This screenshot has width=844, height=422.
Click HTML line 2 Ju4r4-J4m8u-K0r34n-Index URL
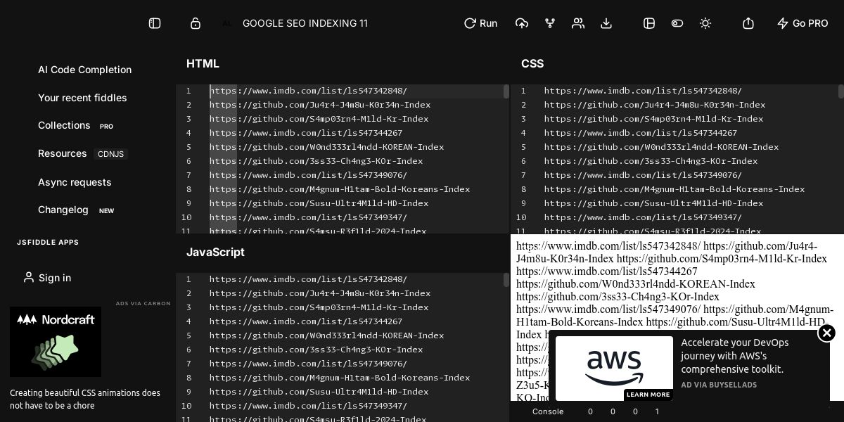320,105
